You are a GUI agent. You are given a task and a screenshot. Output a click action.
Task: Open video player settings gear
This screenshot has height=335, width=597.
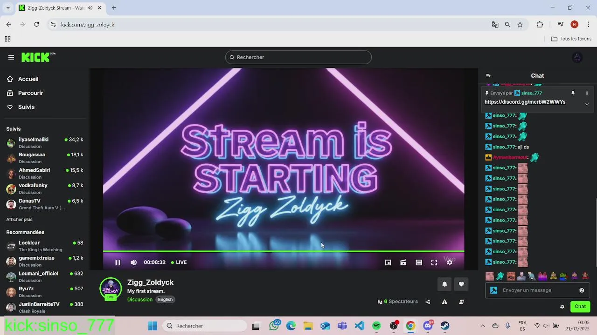(450, 262)
